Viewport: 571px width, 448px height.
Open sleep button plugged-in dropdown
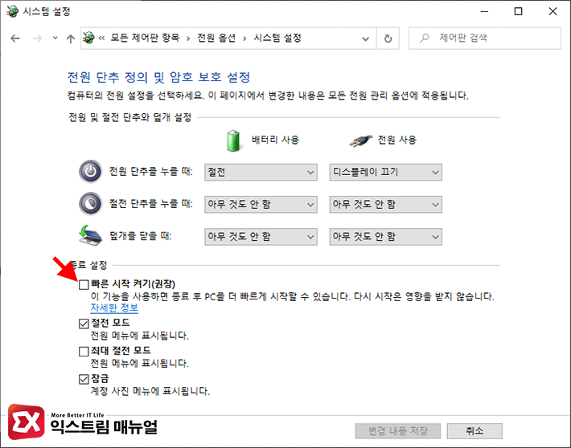(386, 205)
